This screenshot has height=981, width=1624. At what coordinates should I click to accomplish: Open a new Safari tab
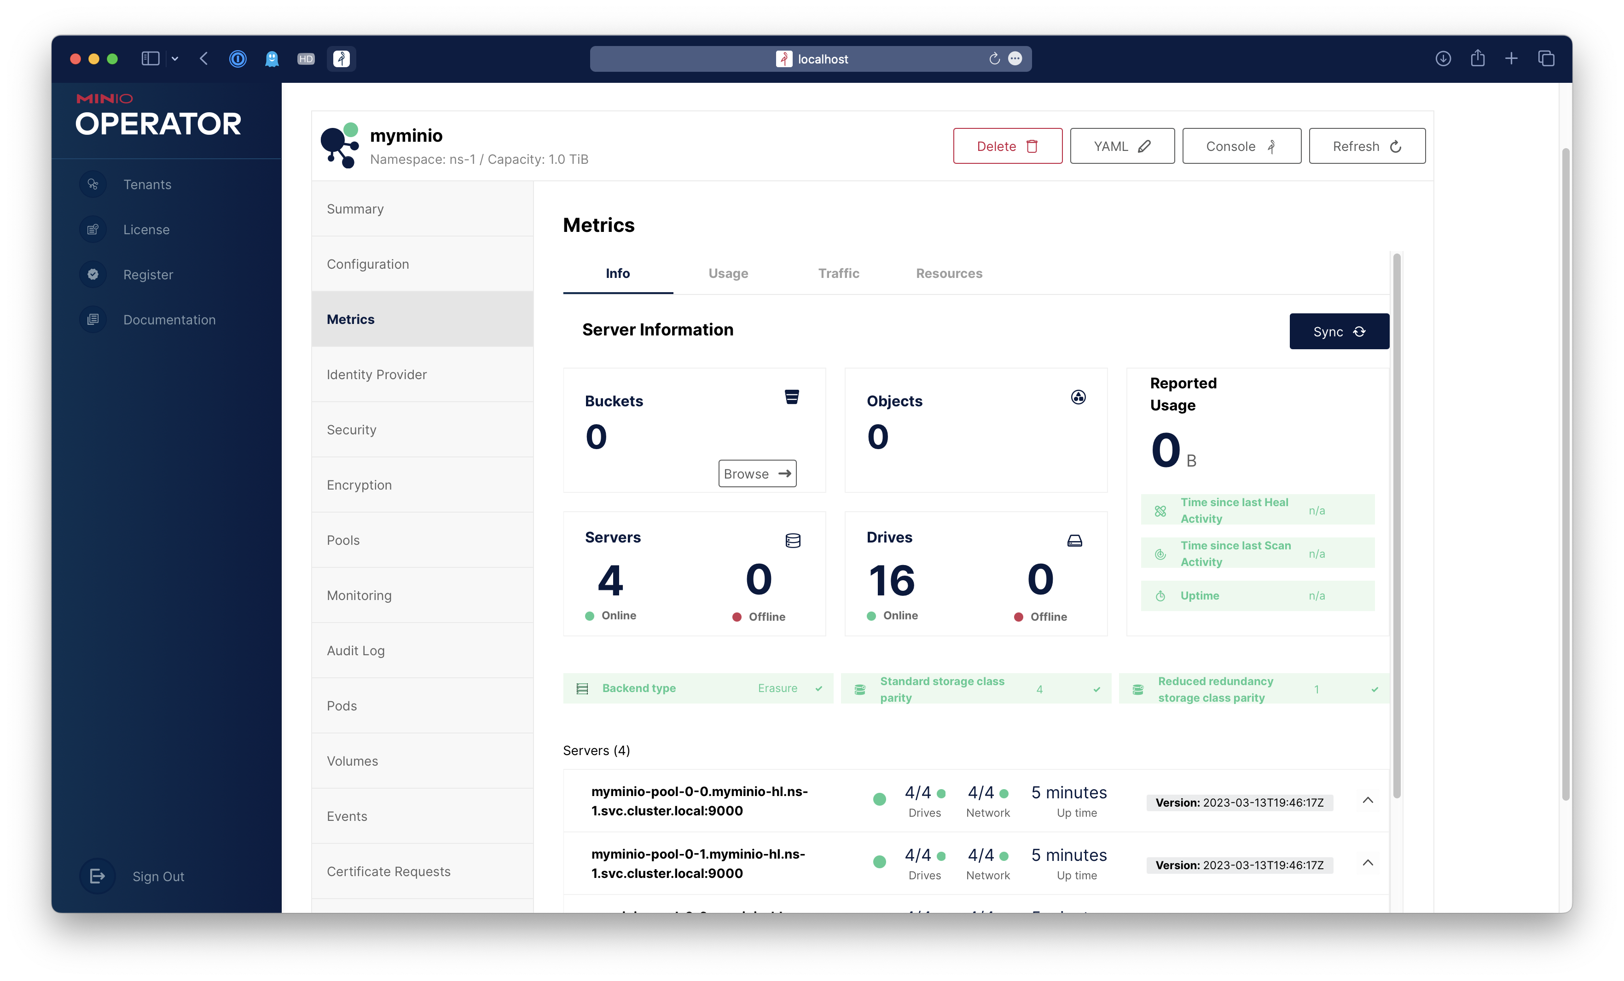pyautogui.click(x=1511, y=58)
